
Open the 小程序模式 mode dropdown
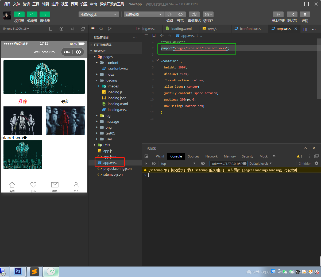pyautogui.click(x=99, y=15)
